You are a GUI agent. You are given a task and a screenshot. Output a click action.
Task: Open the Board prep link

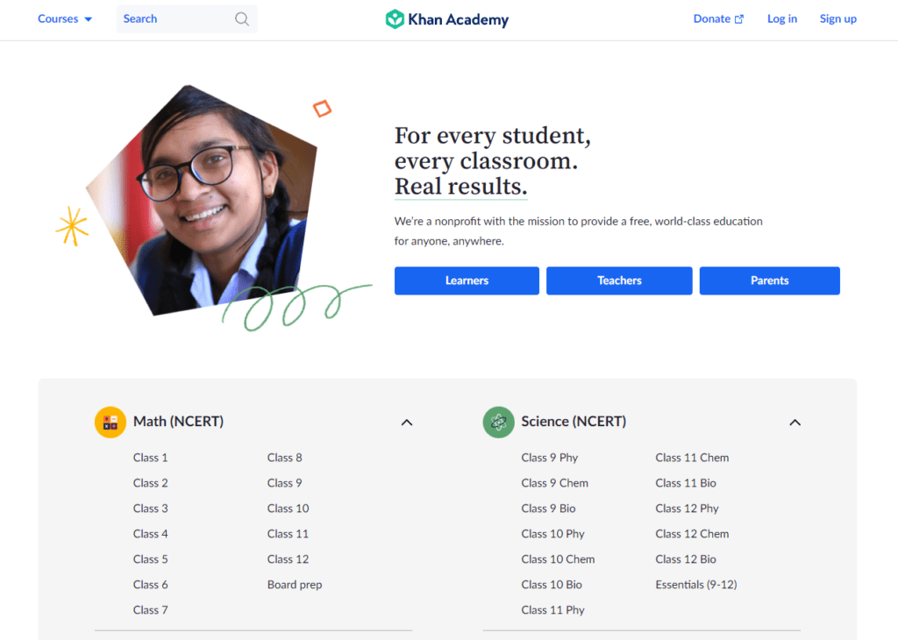click(x=295, y=585)
